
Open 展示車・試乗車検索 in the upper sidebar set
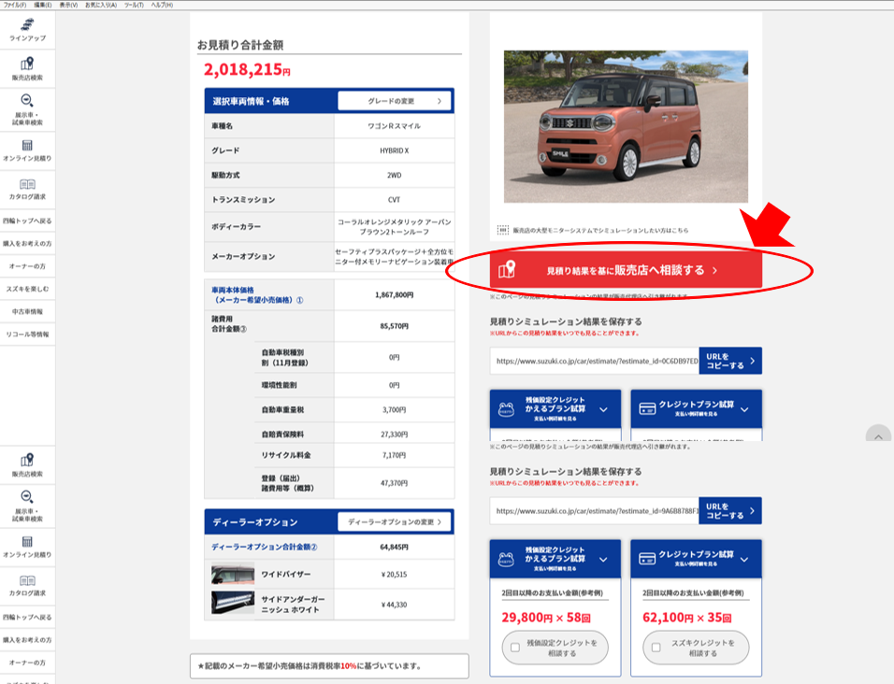27,109
